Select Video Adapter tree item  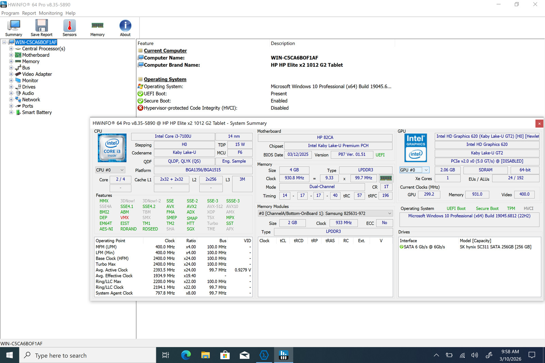(37, 74)
